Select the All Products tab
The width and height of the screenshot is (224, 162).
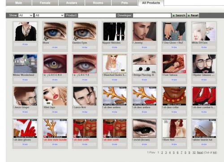(151, 3)
